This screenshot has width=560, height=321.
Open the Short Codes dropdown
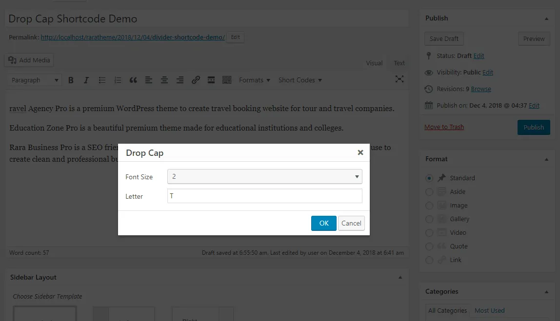pyautogui.click(x=300, y=80)
